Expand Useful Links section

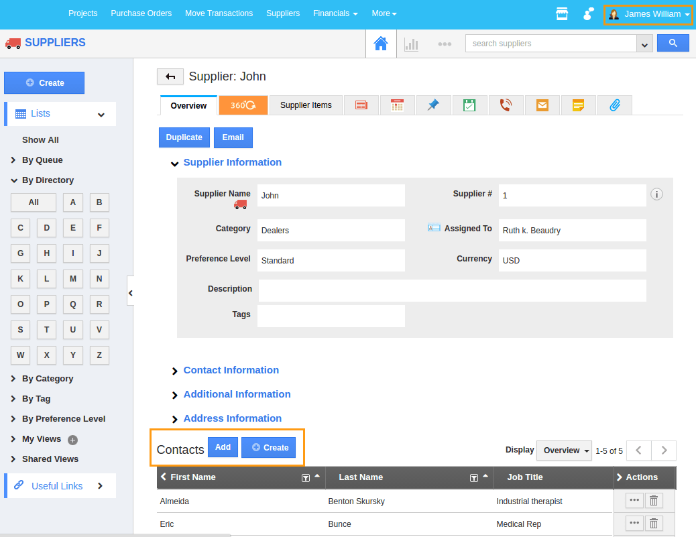[101, 486]
